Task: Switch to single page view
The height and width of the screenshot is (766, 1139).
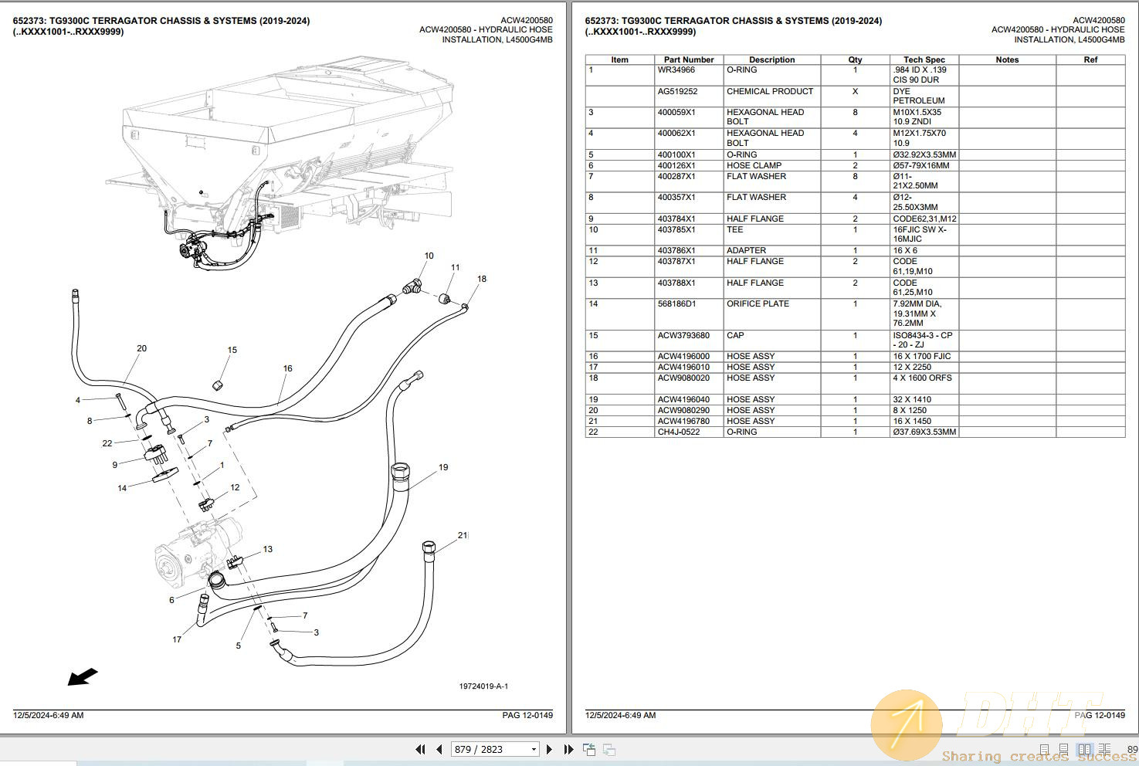Action: pyautogui.click(x=1044, y=750)
